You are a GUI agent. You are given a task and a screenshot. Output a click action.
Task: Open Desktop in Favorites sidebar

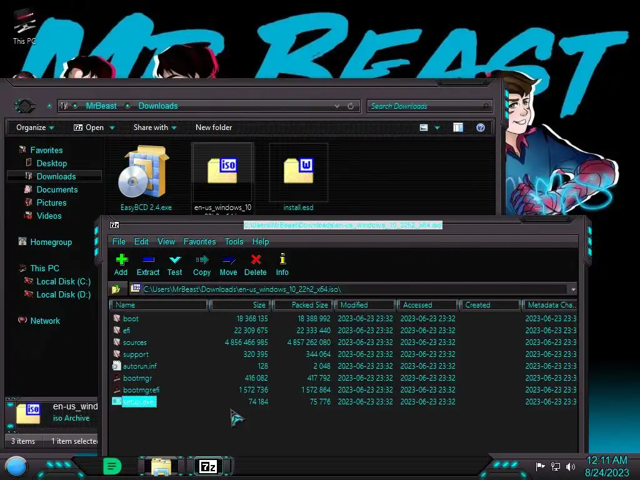point(52,163)
